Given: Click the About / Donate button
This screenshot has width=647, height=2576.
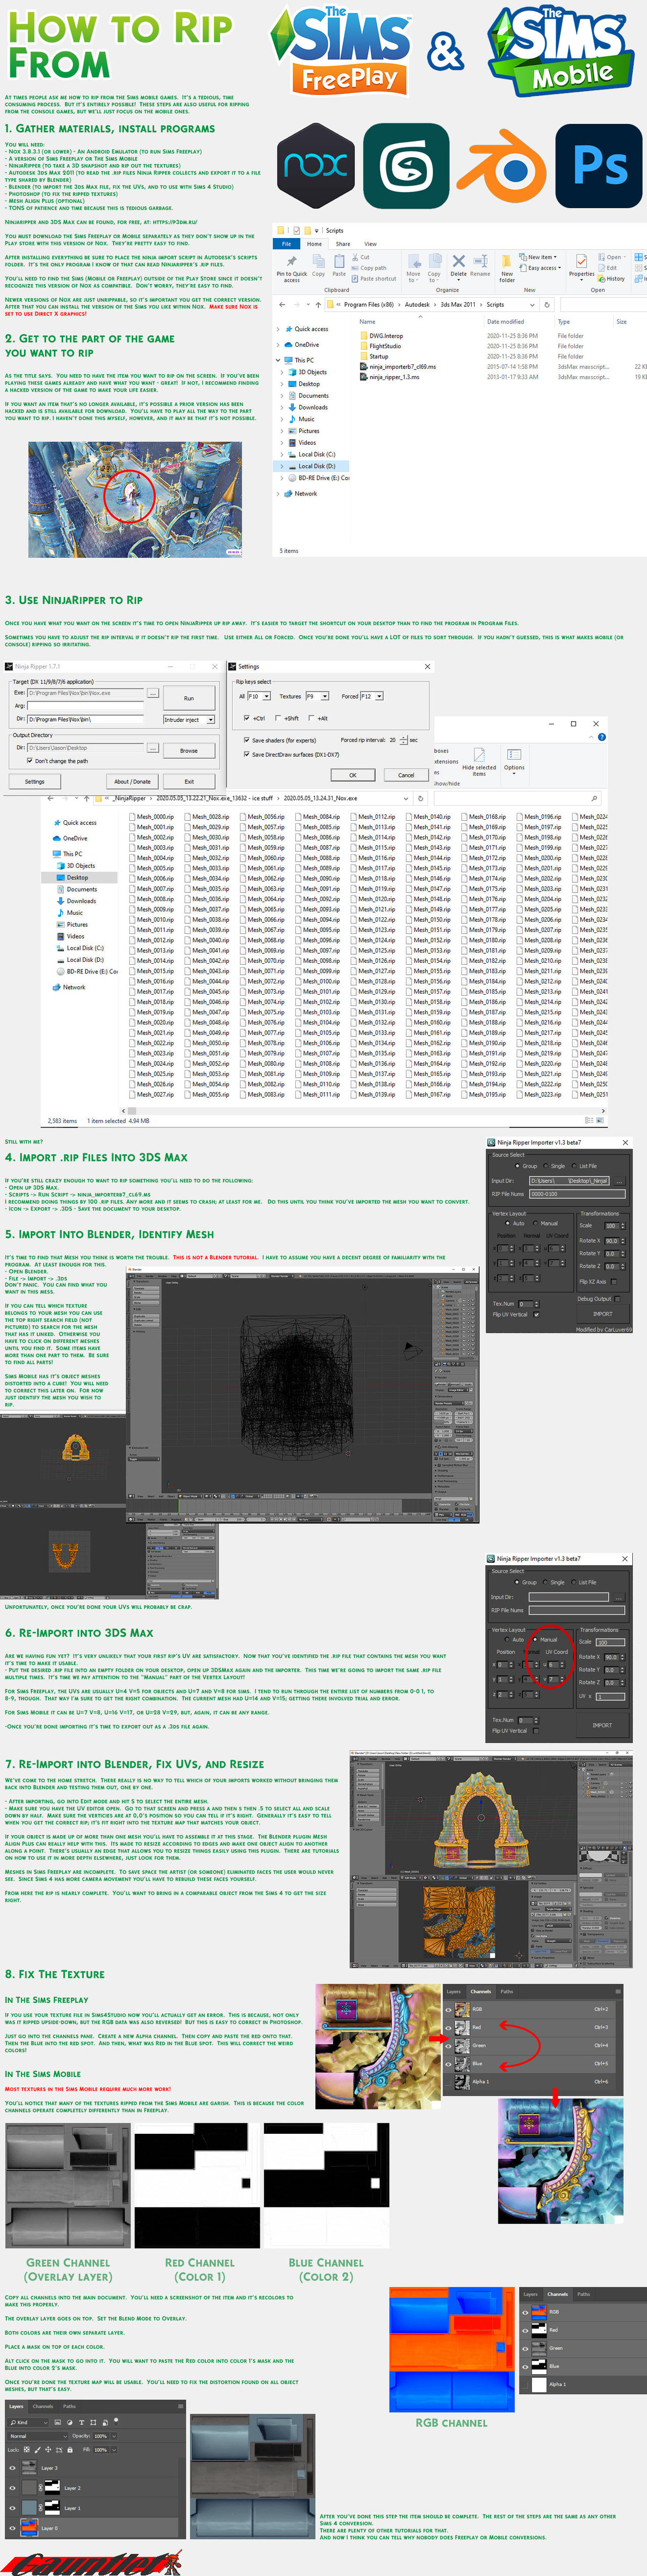Looking at the screenshot, I should pyautogui.click(x=131, y=782).
